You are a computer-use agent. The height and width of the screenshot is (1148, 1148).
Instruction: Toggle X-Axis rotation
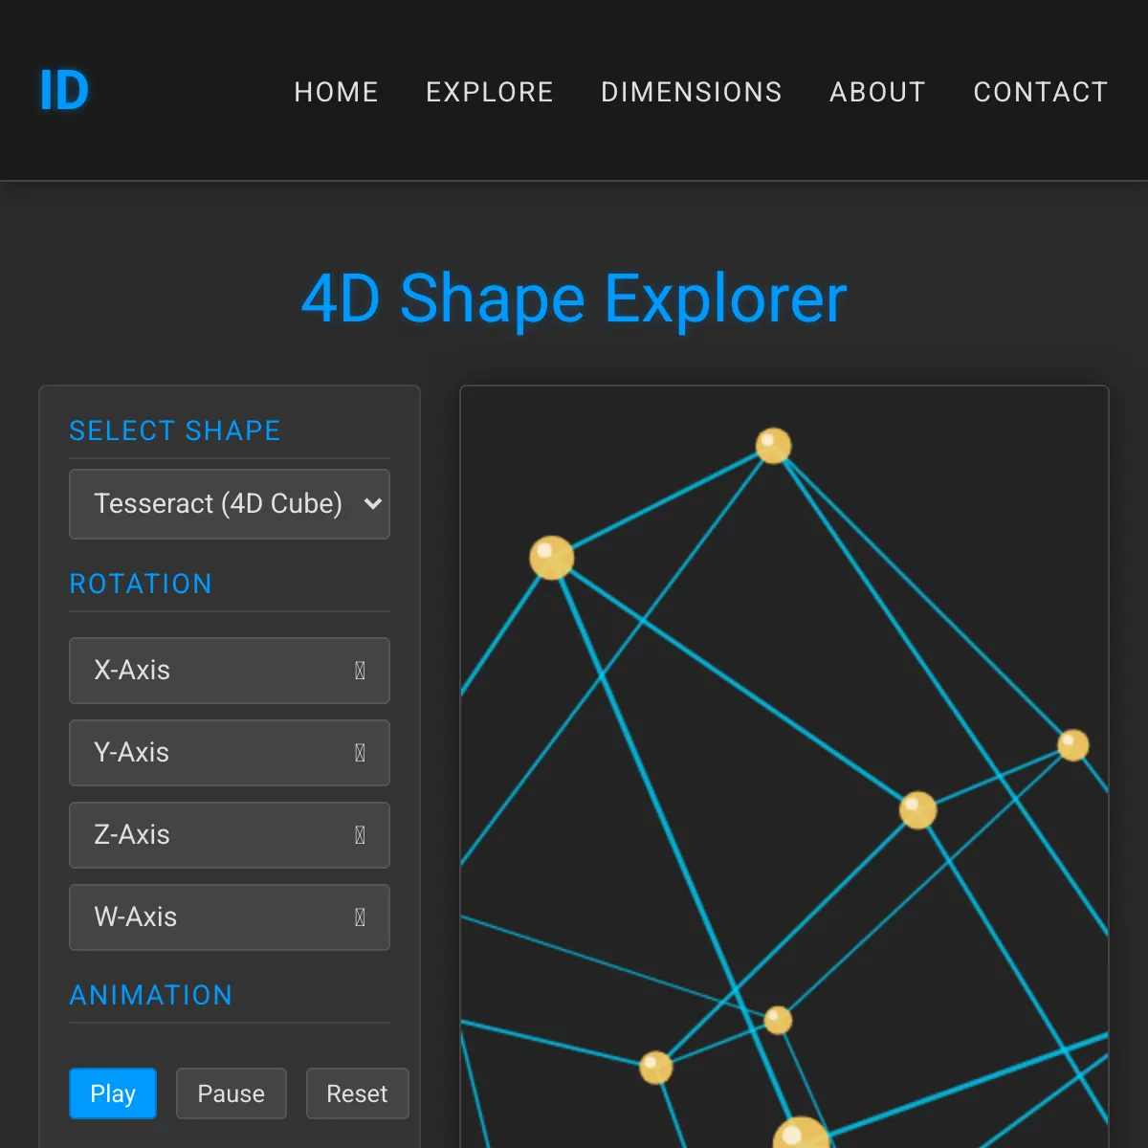point(230,671)
